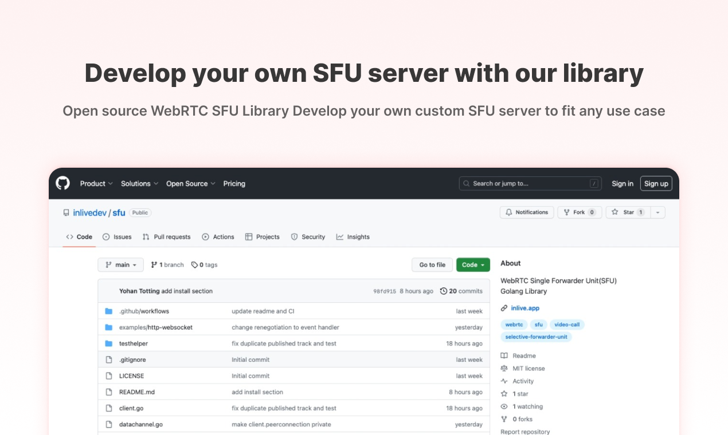Viewport: 728px width, 435px height.
Task: Click the clock icon beside 20 commits
Action: click(x=444, y=291)
